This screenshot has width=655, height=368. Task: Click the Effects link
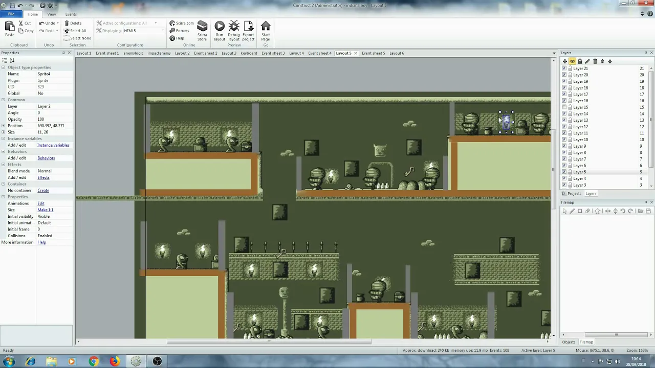pos(43,177)
